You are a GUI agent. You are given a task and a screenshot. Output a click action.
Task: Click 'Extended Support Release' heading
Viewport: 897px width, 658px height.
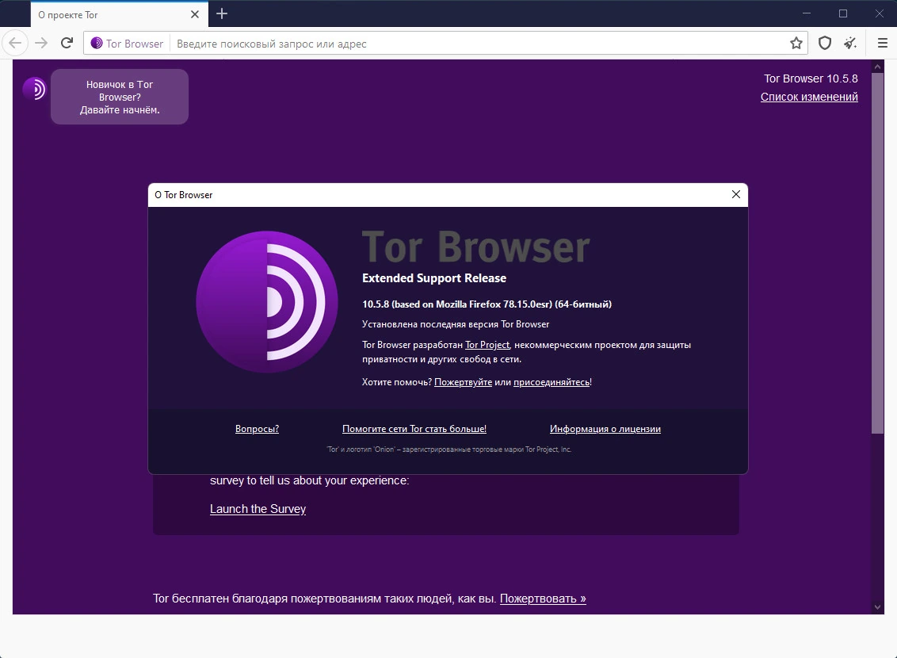434,278
